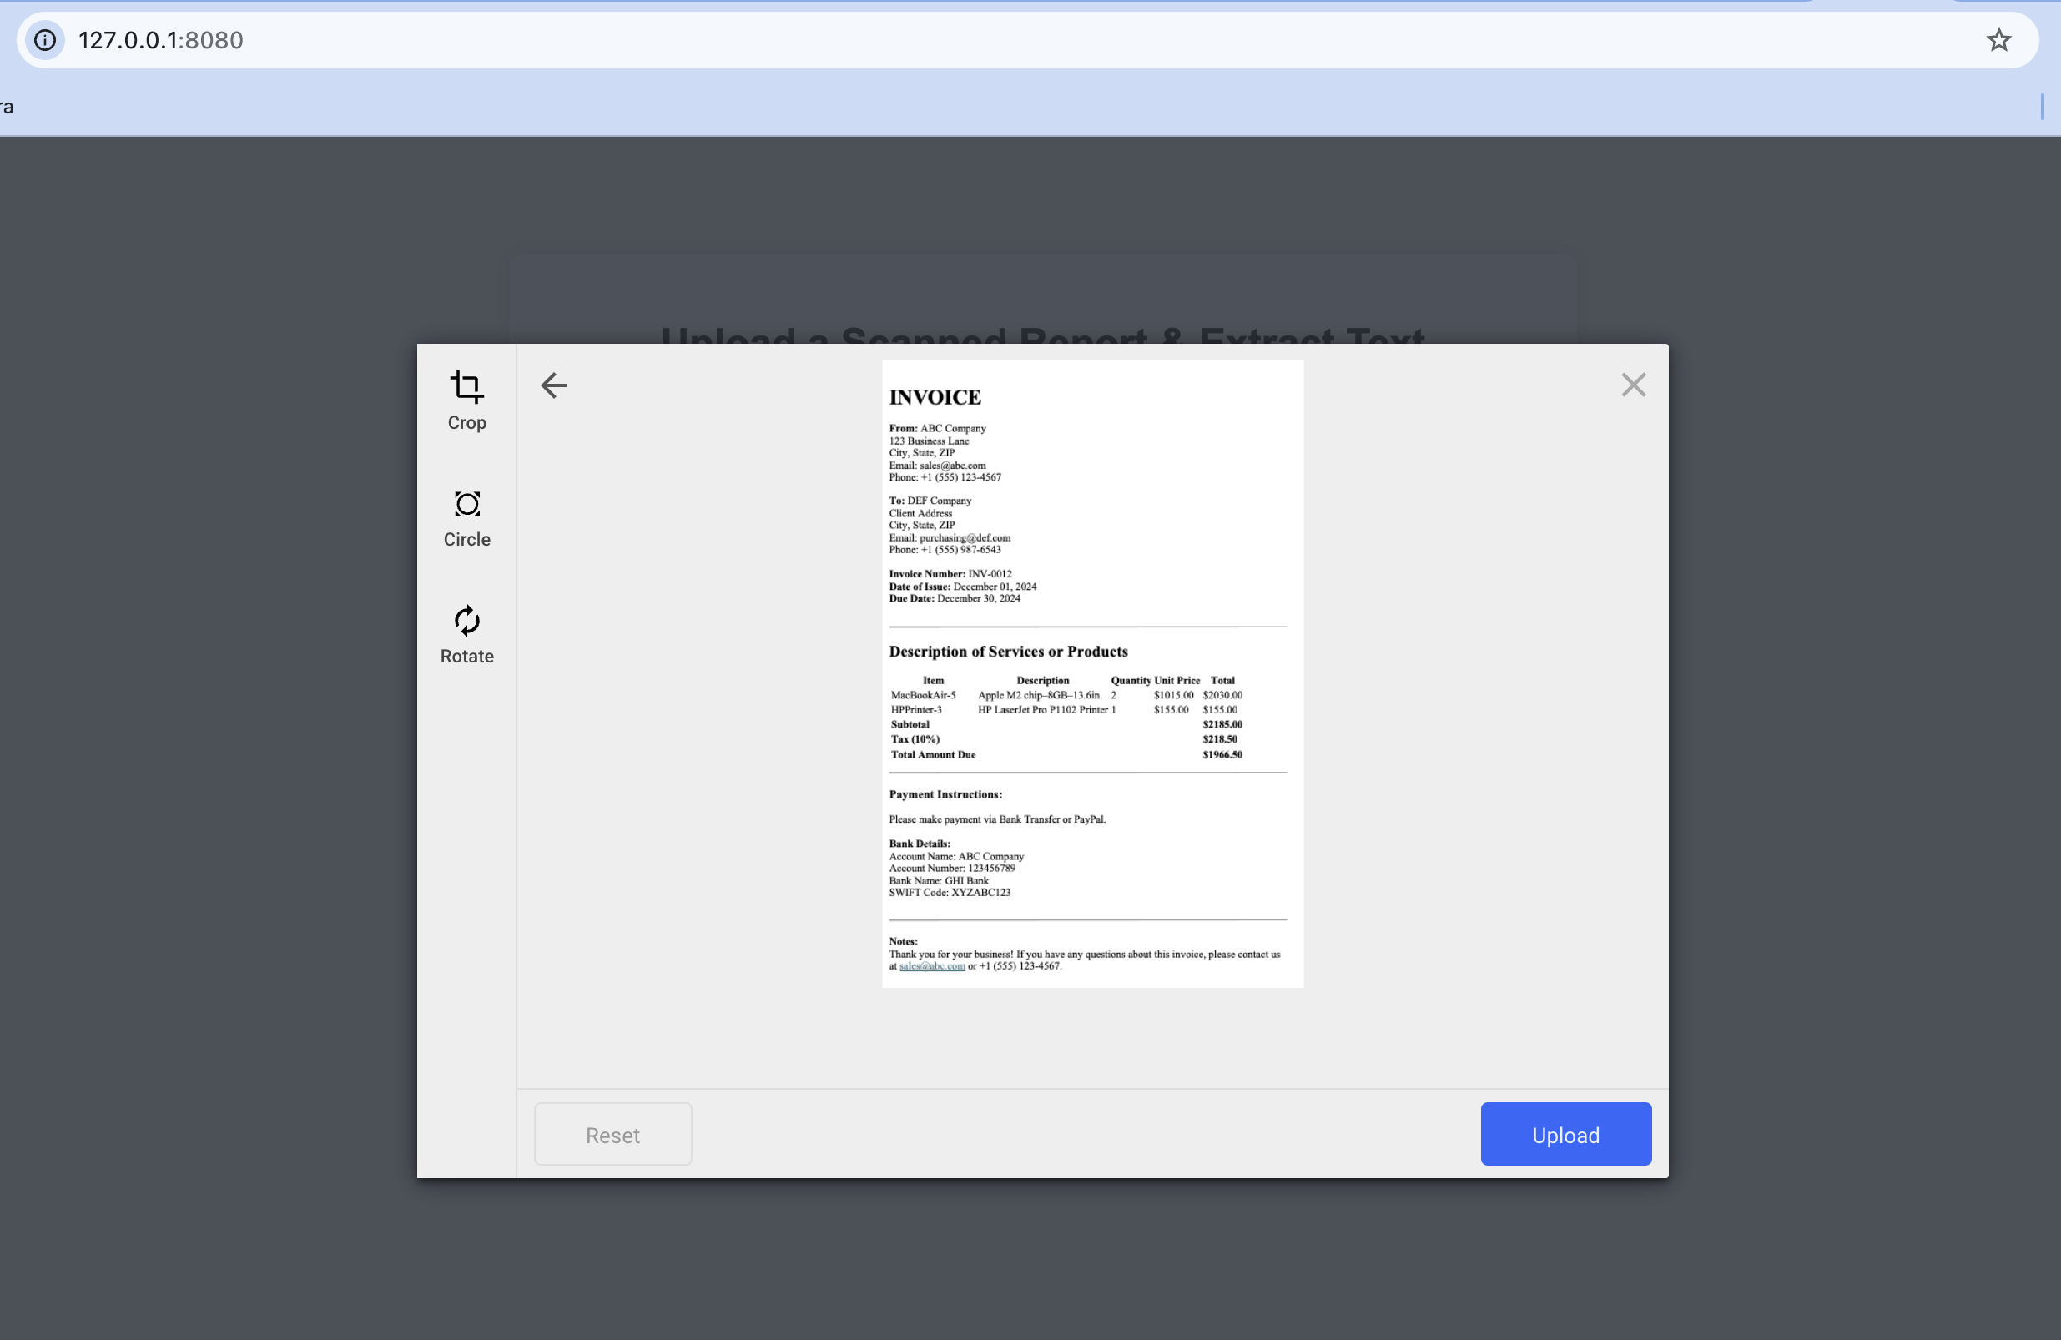This screenshot has width=2061, height=1340.
Task: Select the Crop tool
Action: tap(466, 398)
